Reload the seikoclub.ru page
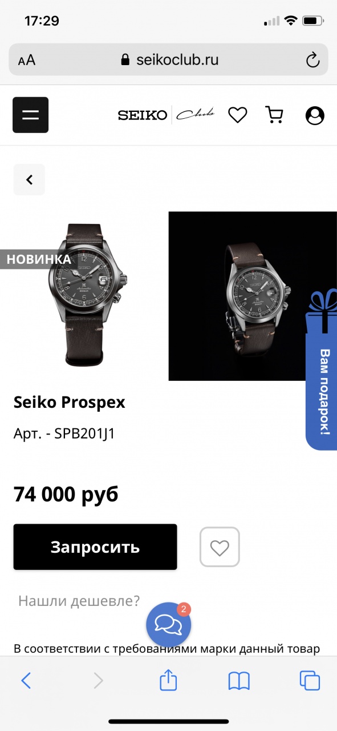Screen dimensions: 337x731 (312, 60)
